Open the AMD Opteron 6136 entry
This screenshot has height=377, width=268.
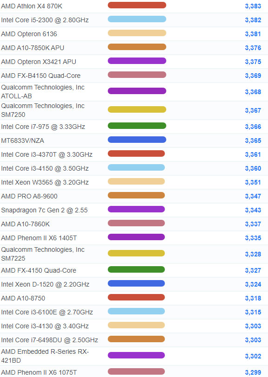(29, 34)
